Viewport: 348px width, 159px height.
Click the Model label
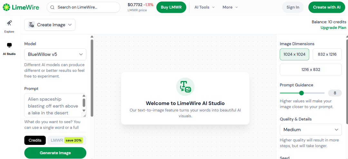pos(30,44)
